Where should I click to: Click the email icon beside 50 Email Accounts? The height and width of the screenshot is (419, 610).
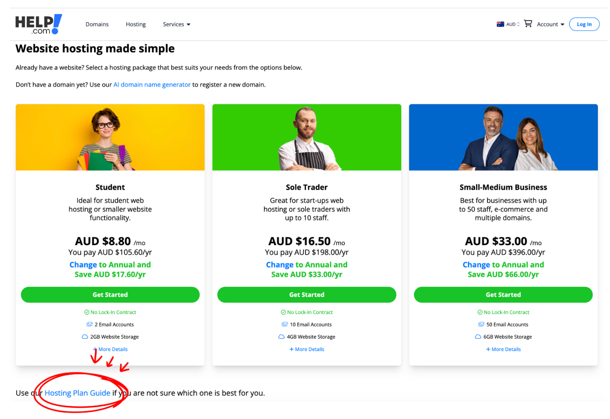click(481, 324)
